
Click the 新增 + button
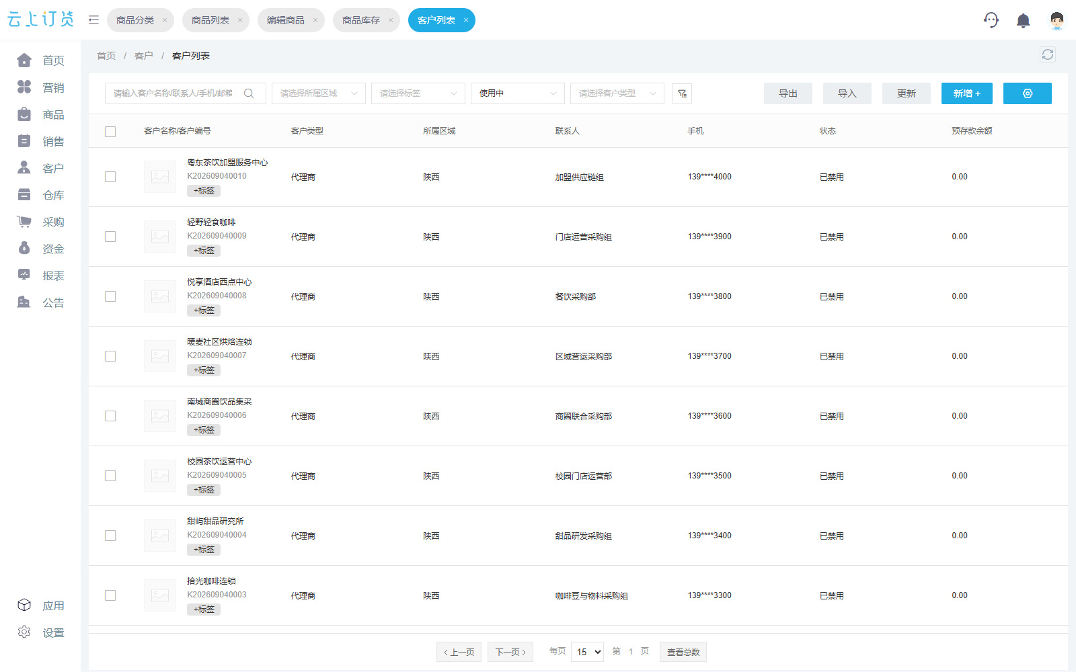coord(967,93)
